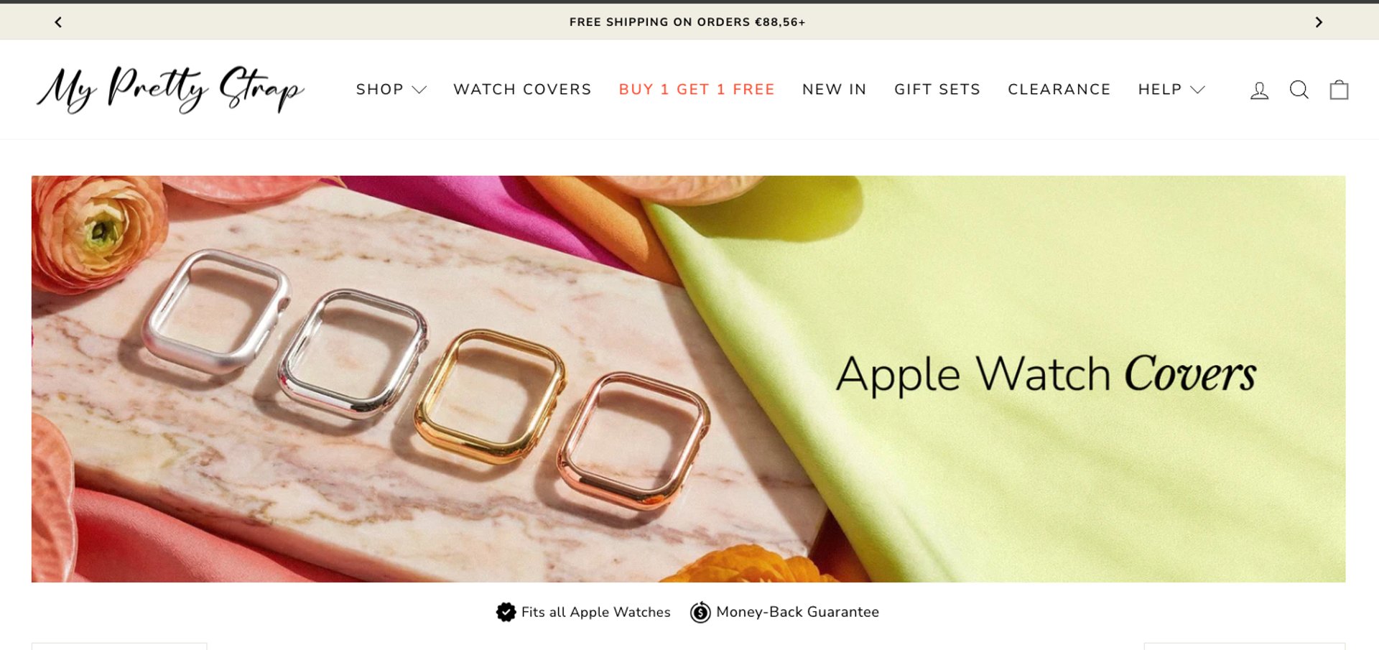Show next announcement with right arrow
The image size is (1379, 650).
(1319, 22)
